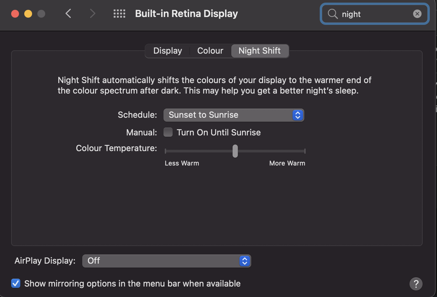The width and height of the screenshot is (437, 297).
Task: Open the AirPlay Display dropdown
Action: [166, 261]
